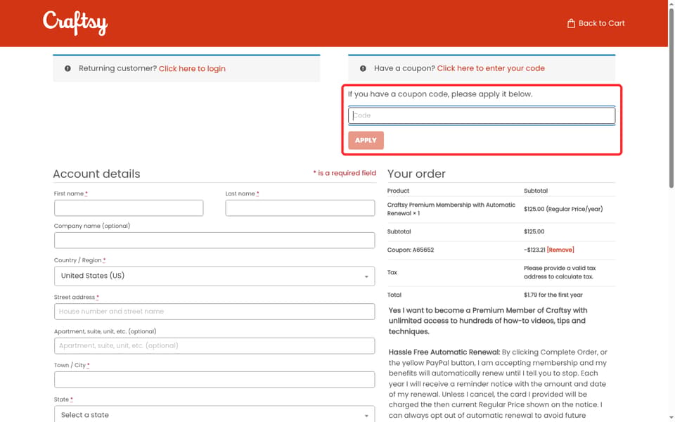The width and height of the screenshot is (675, 422).
Task: Click the 'Product' column header
Action: tap(398, 191)
